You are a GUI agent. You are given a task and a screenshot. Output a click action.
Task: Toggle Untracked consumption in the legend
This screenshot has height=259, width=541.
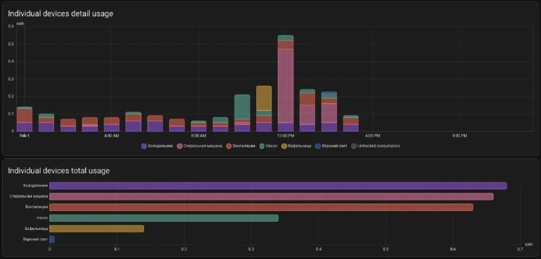point(375,146)
